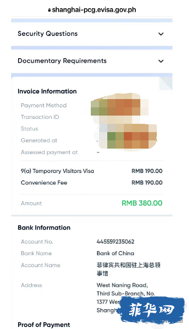Click the Invoice Information heading

pos(47,91)
